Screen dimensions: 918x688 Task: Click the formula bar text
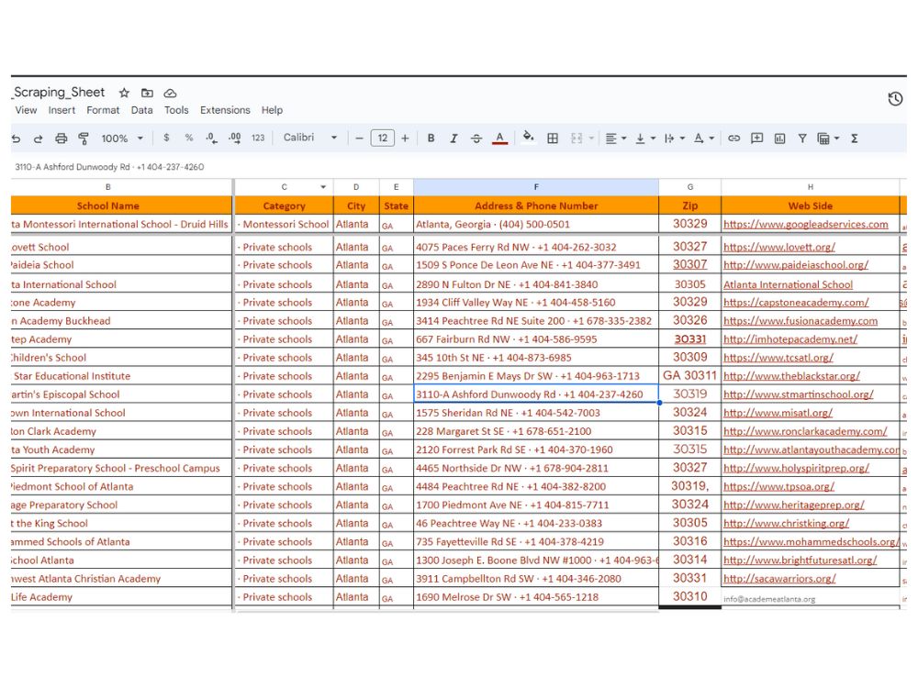click(x=109, y=167)
